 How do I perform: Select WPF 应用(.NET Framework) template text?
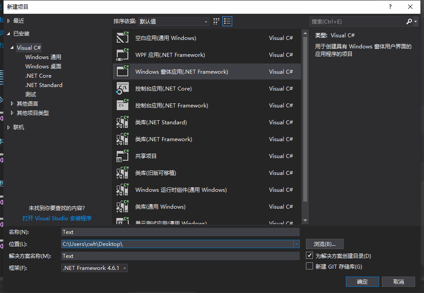coord(170,55)
